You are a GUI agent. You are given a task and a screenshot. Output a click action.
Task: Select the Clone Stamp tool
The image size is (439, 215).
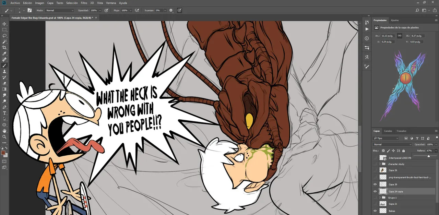[x=4, y=72]
